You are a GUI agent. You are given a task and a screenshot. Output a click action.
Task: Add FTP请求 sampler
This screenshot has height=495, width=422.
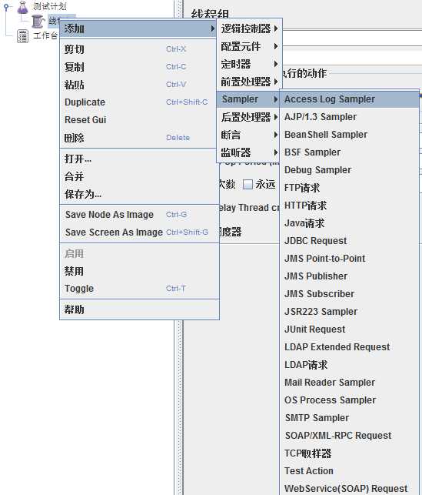pyautogui.click(x=349, y=188)
